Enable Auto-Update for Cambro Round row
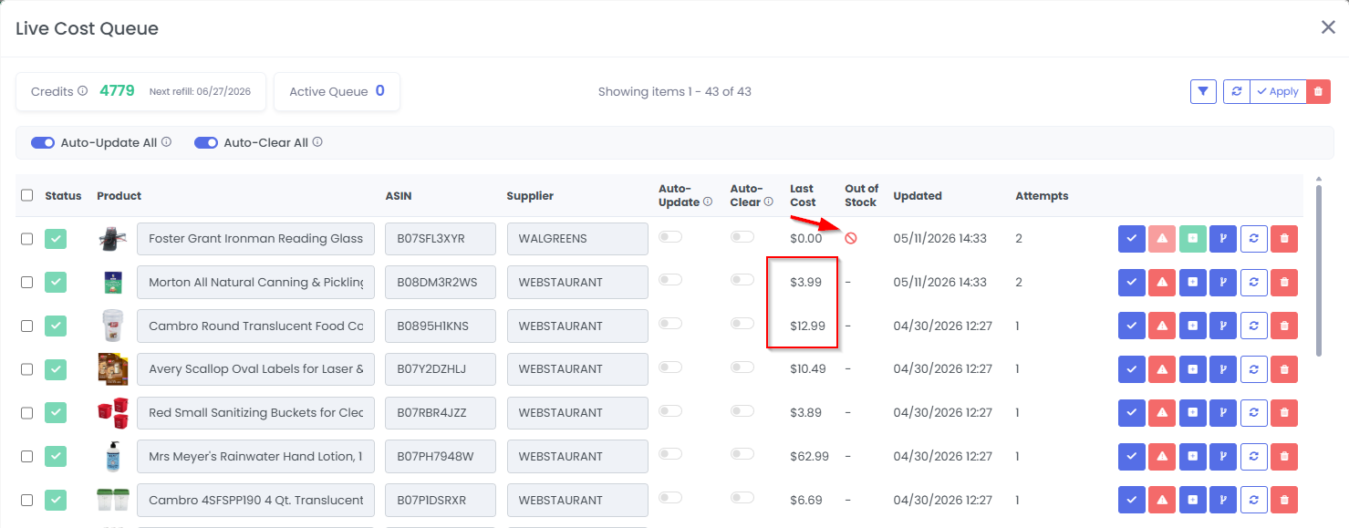The width and height of the screenshot is (1349, 528). (670, 324)
